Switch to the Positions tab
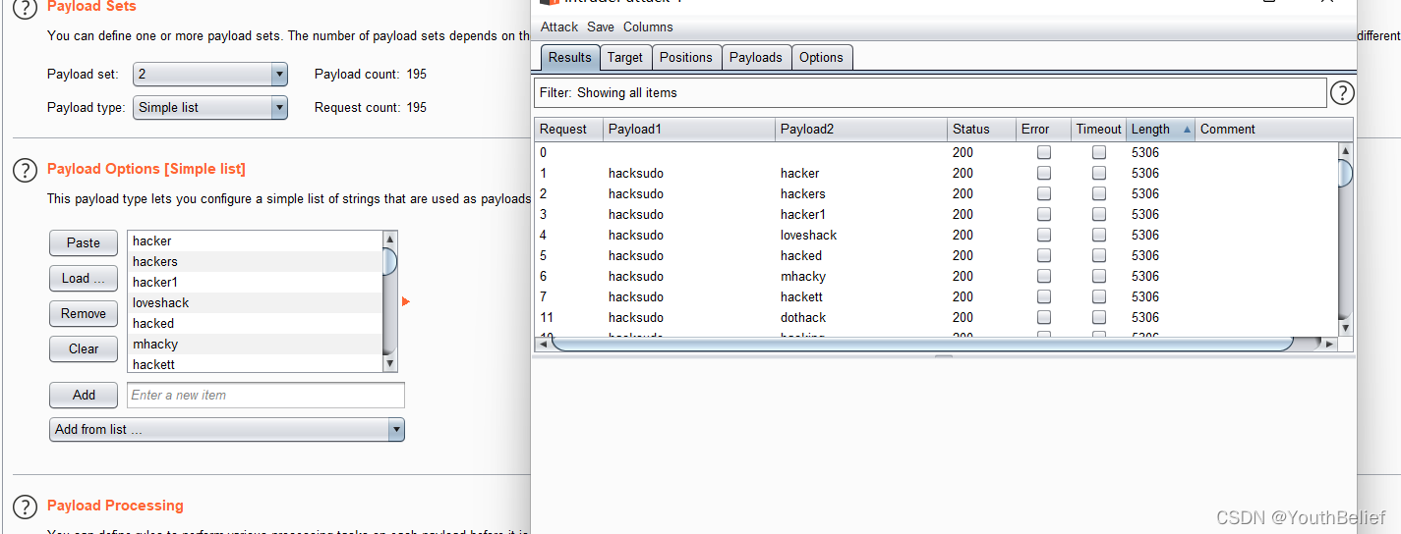The width and height of the screenshot is (1401, 534). click(x=686, y=58)
